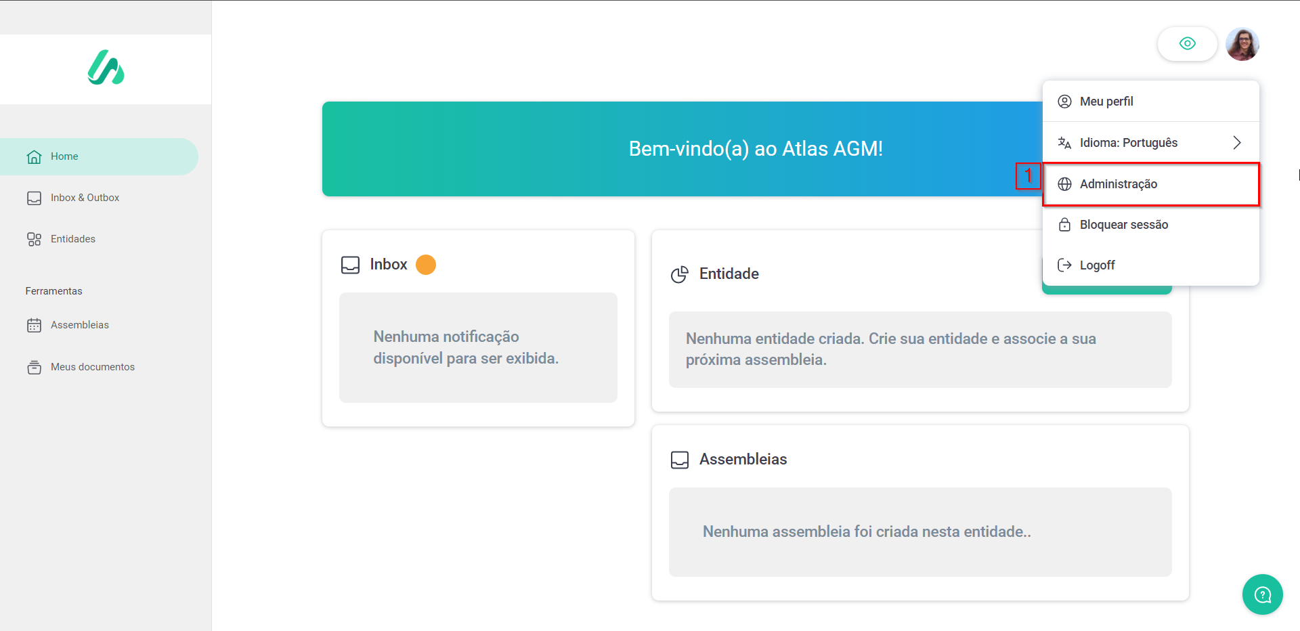Click the Atlas AGM logo
This screenshot has width=1300, height=631.
coord(106,68)
